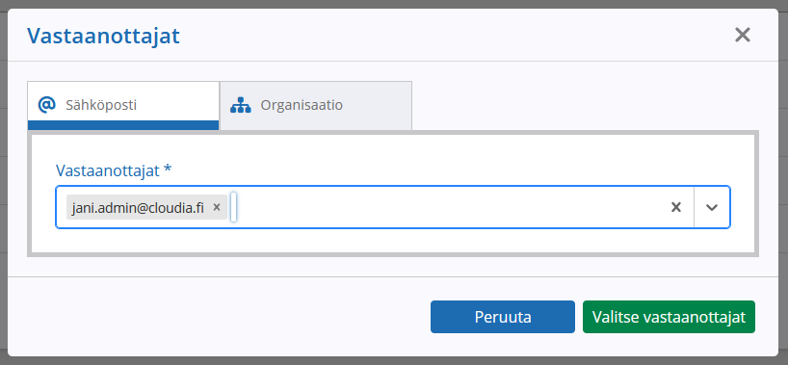
Task: Close the Vastaanottajat dialog with the X
Action: pyautogui.click(x=743, y=36)
